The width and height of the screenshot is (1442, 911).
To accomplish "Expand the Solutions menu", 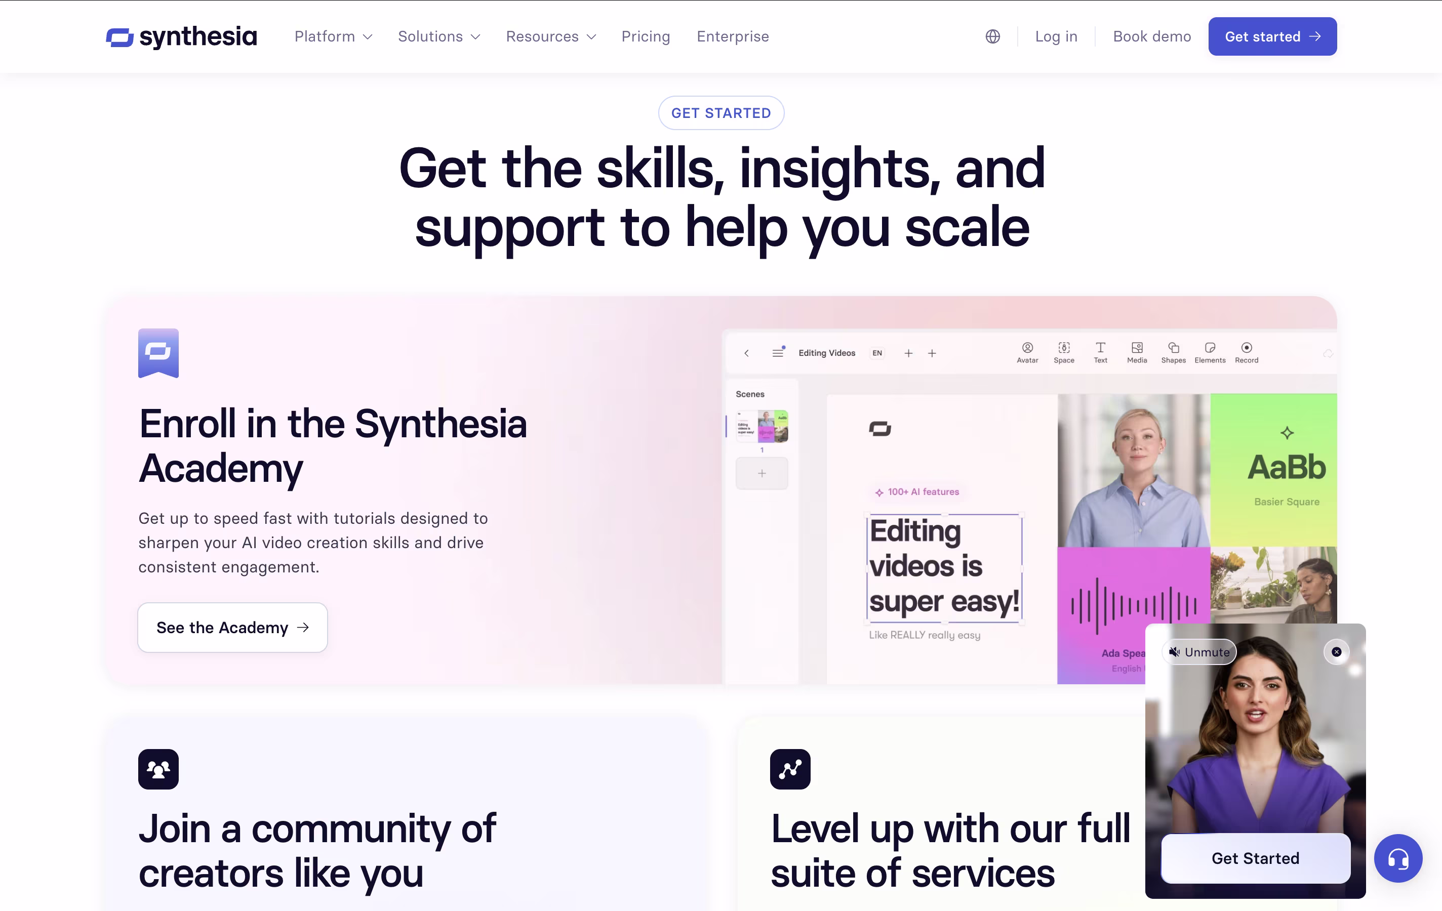I will pyautogui.click(x=439, y=36).
